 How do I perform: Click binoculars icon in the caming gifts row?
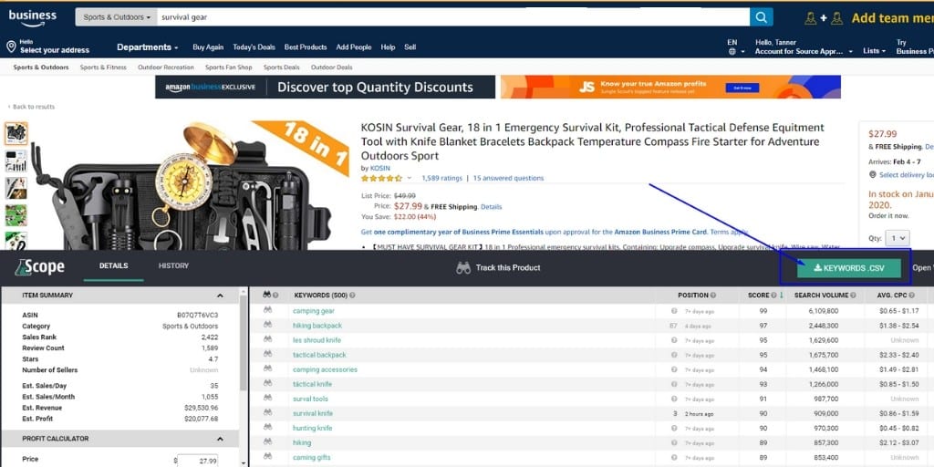[x=267, y=457]
